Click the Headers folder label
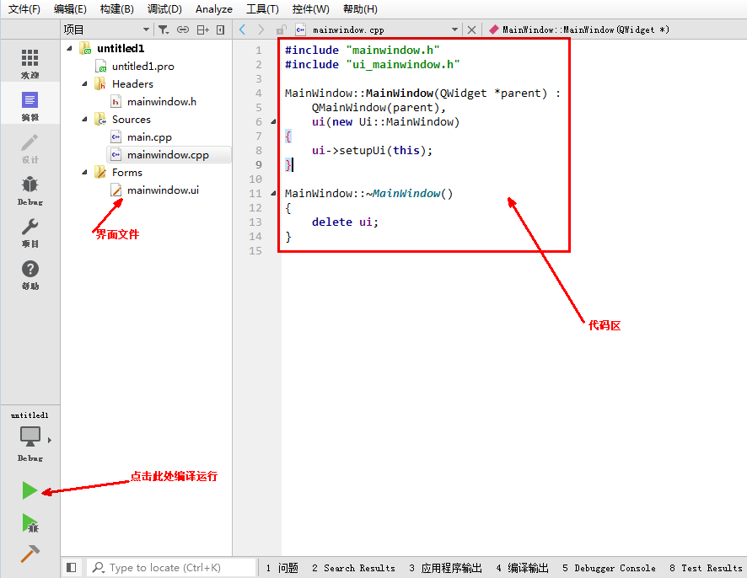Image resolution: width=747 pixels, height=578 pixels. point(132,83)
